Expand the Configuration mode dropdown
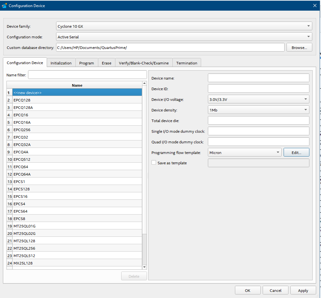Image resolution: width=321 pixels, height=298 pixels. [184, 37]
